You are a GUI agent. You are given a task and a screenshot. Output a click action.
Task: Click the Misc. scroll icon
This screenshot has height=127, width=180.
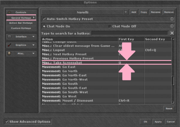(9, 53)
